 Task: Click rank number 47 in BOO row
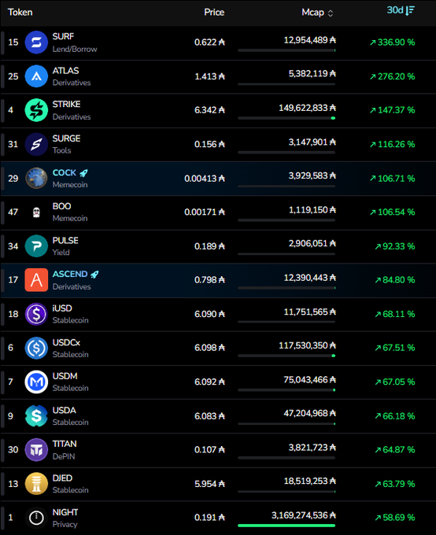[x=13, y=212]
